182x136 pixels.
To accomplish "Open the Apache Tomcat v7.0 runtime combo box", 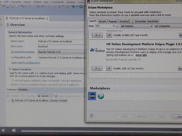I will 61,52.
